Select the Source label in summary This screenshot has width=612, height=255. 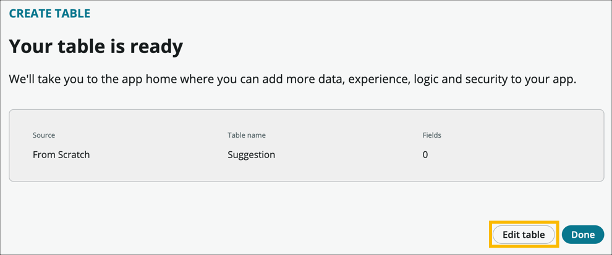44,135
